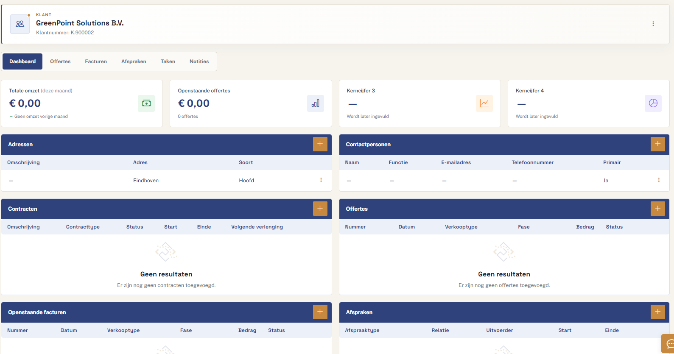Open the Taken tab
The image size is (674, 354).
pos(168,61)
